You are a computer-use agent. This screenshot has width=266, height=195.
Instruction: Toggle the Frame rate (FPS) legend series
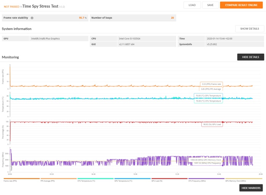point(22,180)
